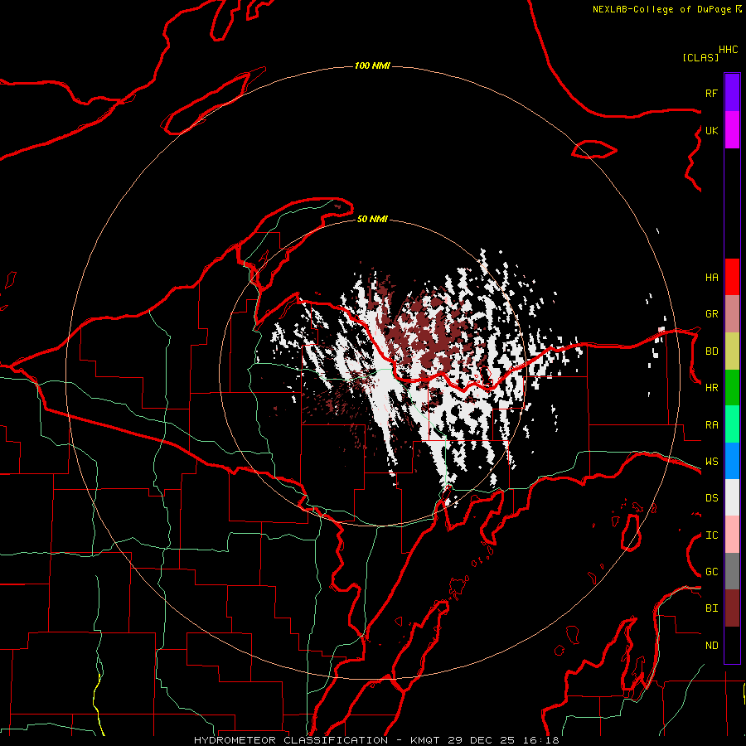This screenshot has height=746, width=746.
Task: Click the HA red legend color block
Action: pyautogui.click(x=732, y=277)
